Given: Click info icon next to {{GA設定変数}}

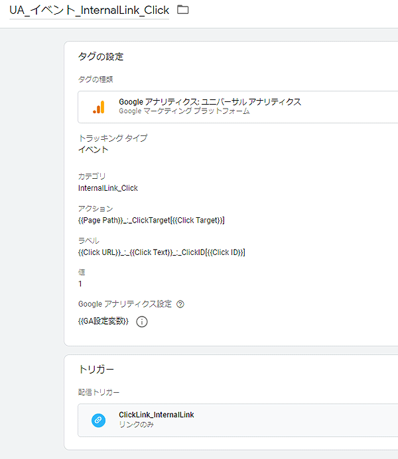Looking at the screenshot, I should click(142, 322).
